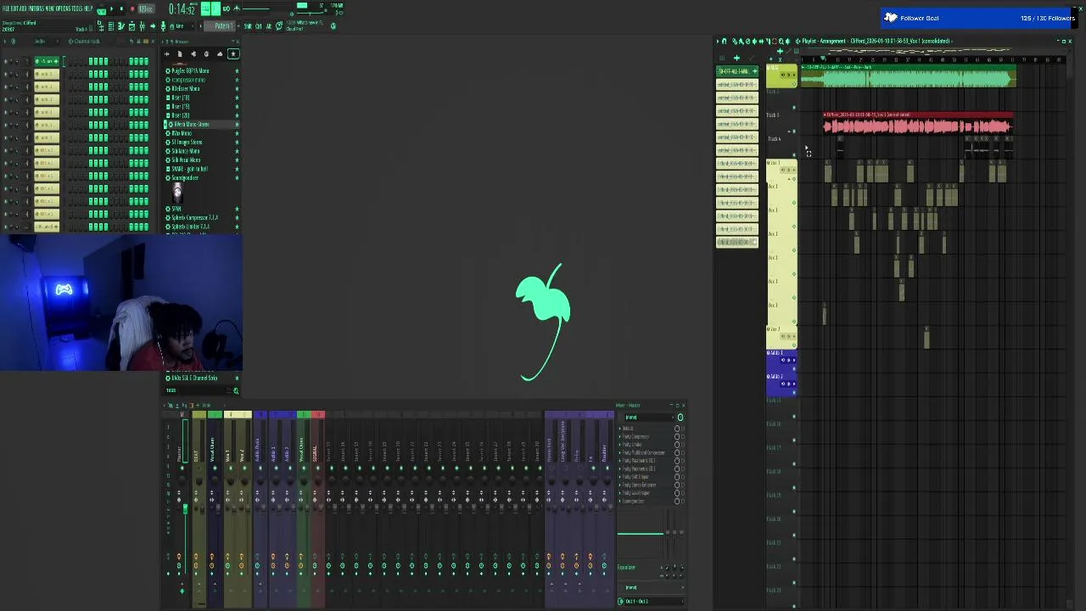Mute Track 3 in the Playlist
Screen dimensions: 1086x611
tap(794, 132)
